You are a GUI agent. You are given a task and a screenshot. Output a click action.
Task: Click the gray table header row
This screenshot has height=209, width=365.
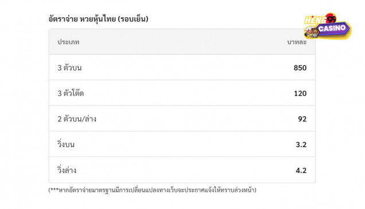pos(182,42)
